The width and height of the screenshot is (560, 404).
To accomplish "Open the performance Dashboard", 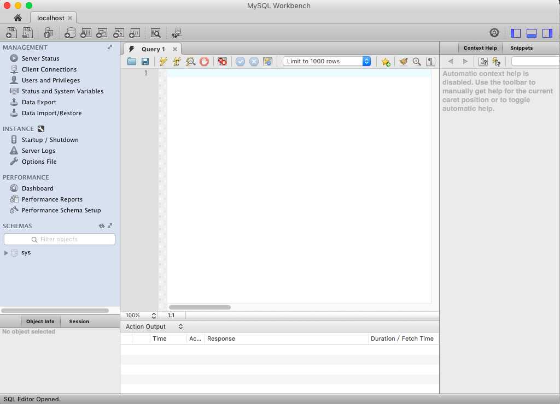I will click(x=38, y=188).
